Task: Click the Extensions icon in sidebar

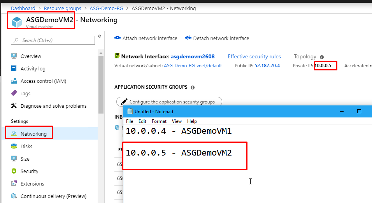Action: tap(14, 184)
